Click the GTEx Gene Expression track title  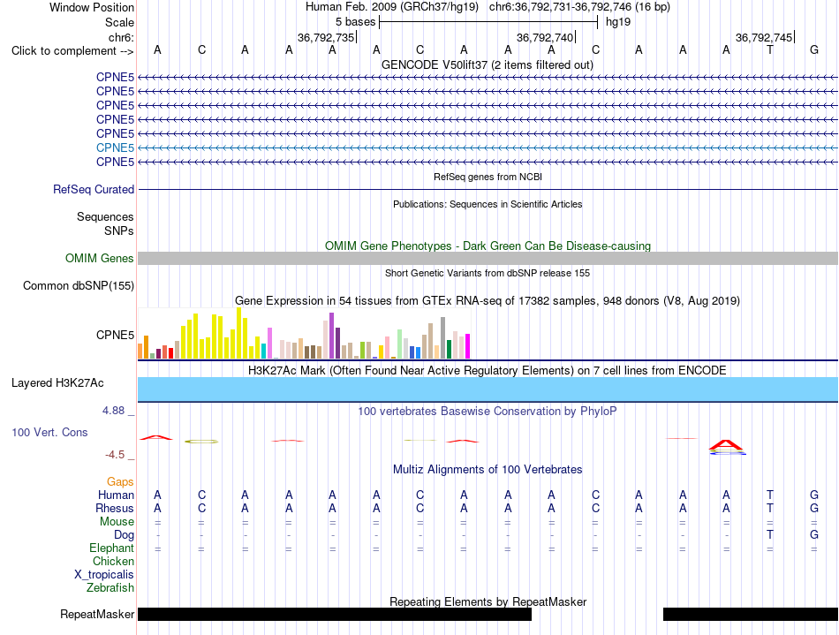click(x=488, y=300)
